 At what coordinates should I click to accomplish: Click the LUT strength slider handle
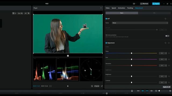(x=157, y=30)
